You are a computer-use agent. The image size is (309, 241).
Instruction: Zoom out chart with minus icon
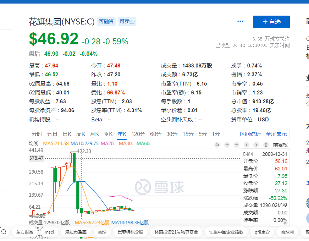237,145
